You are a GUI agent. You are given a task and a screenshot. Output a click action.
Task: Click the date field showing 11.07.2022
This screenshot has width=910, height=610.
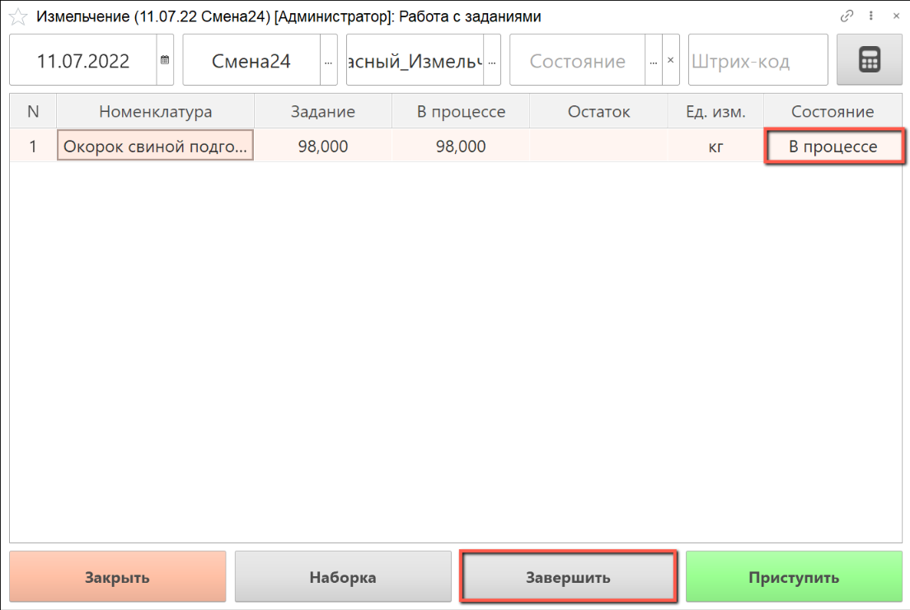coord(83,61)
